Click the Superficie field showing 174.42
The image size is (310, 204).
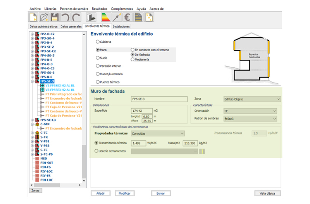tap(141, 111)
